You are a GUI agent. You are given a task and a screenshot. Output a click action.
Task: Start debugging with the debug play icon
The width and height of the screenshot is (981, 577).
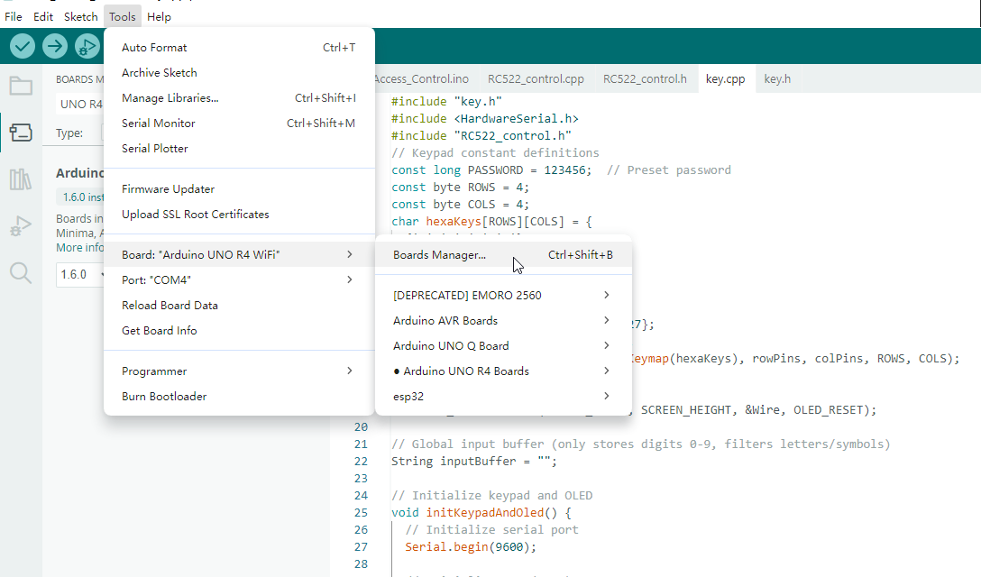click(87, 46)
